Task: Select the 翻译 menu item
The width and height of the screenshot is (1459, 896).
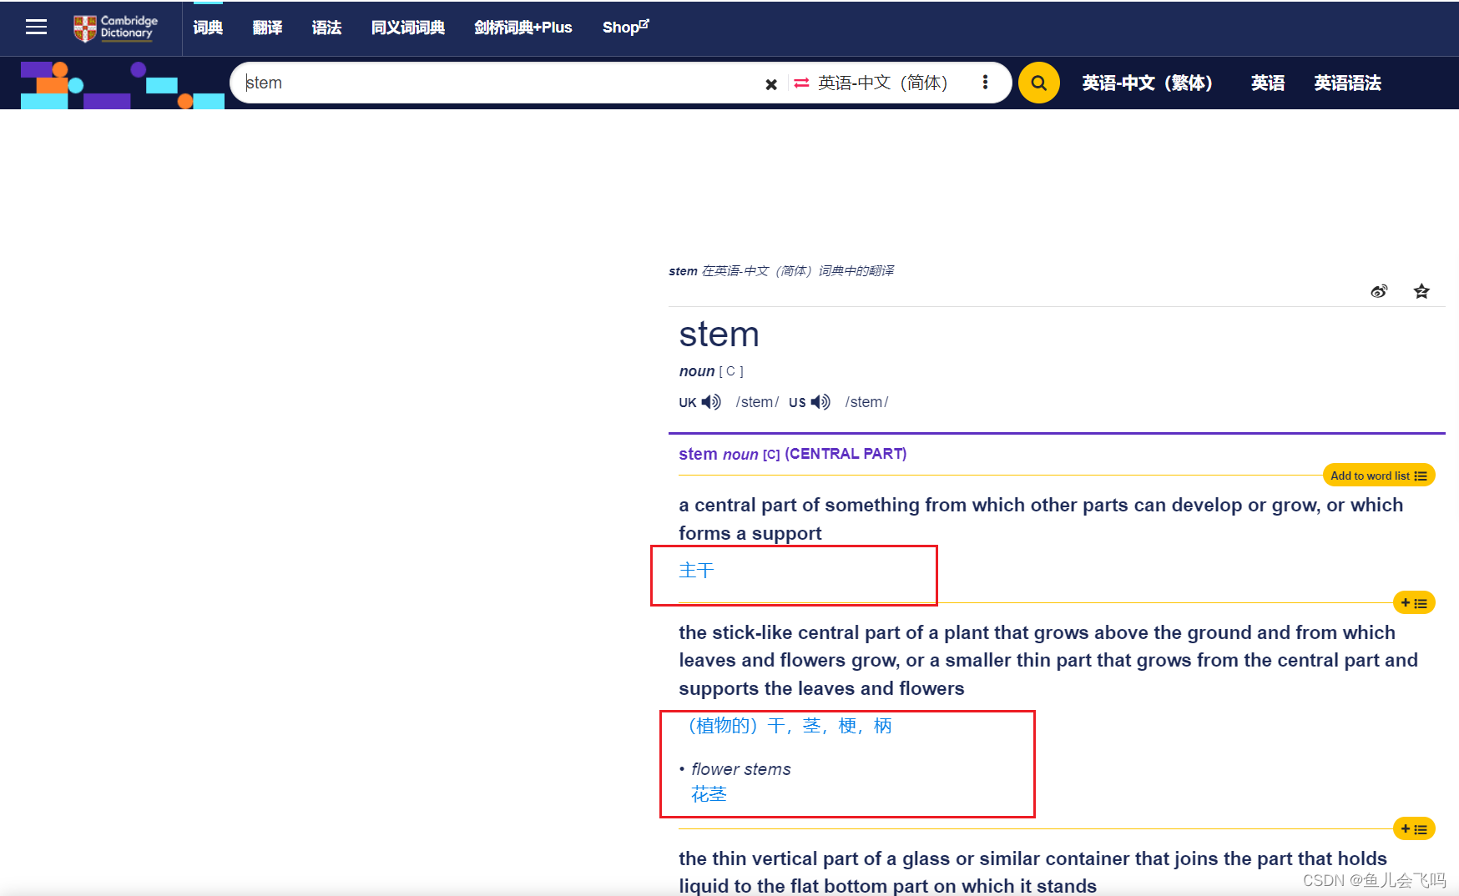Action: pyautogui.click(x=266, y=28)
